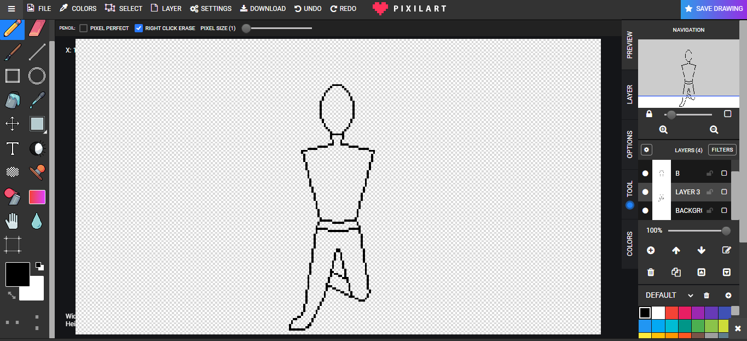Select the Rectangle shape tool

click(x=13, y=76)
